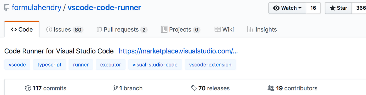
Task: View the 117 commits history
Action: pyautogui.click(x=46, y=88)
